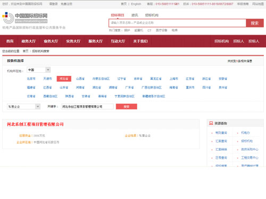Open the 私营企业 enterprise type dropdown
This screenshot has width=266, height=199.
23,107
